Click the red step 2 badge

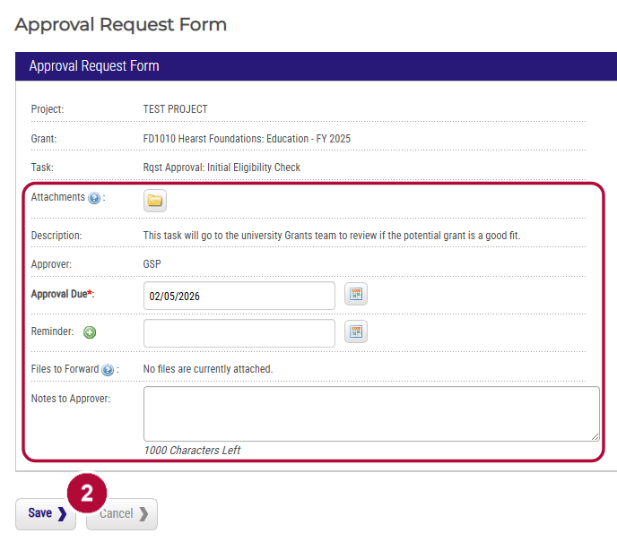pyautogui.click(x=87, y=493)
